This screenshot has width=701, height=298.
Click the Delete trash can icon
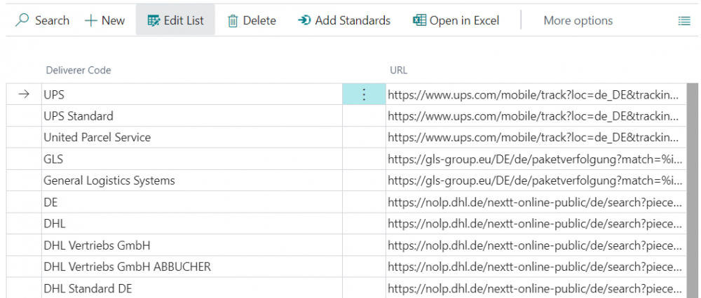point(233,21)
